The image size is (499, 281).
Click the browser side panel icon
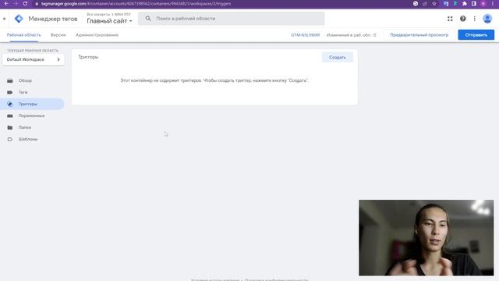point(474,3)
